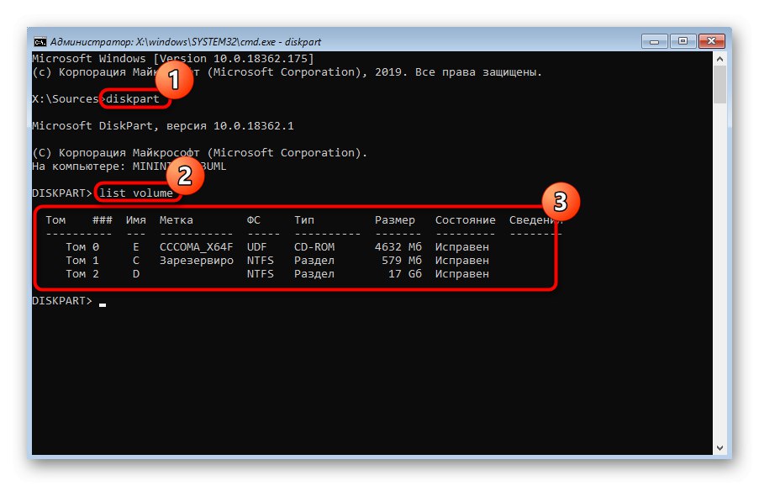Click the 'list volume' command text

coord(136,193)
